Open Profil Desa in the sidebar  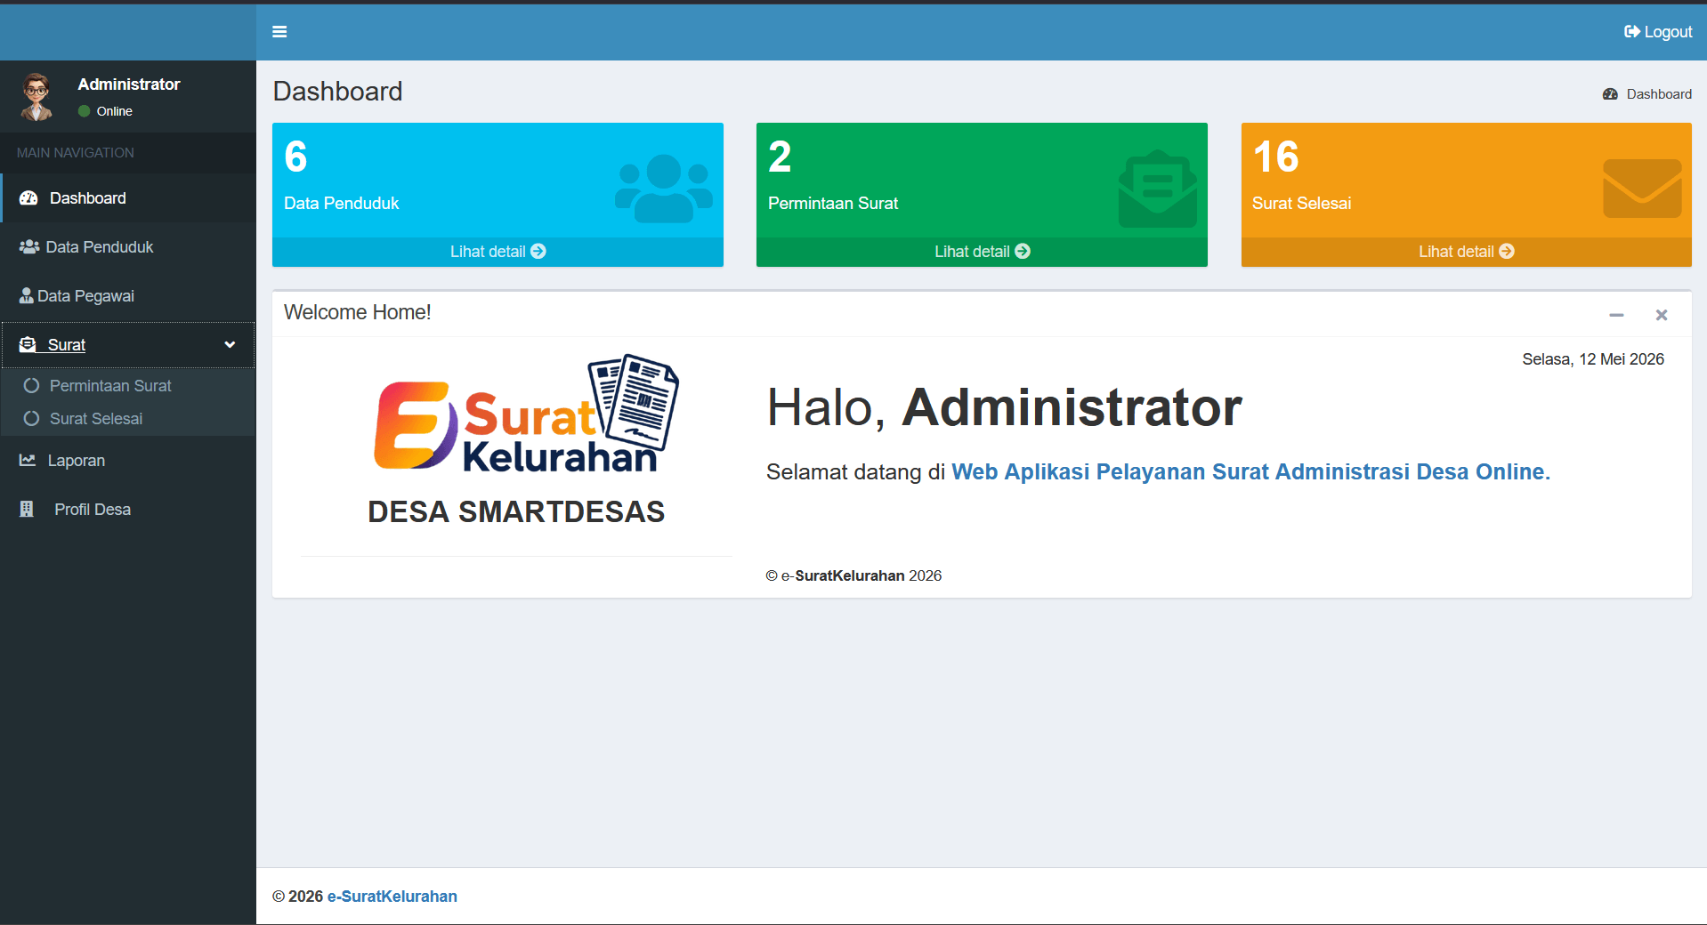(128, 510)
